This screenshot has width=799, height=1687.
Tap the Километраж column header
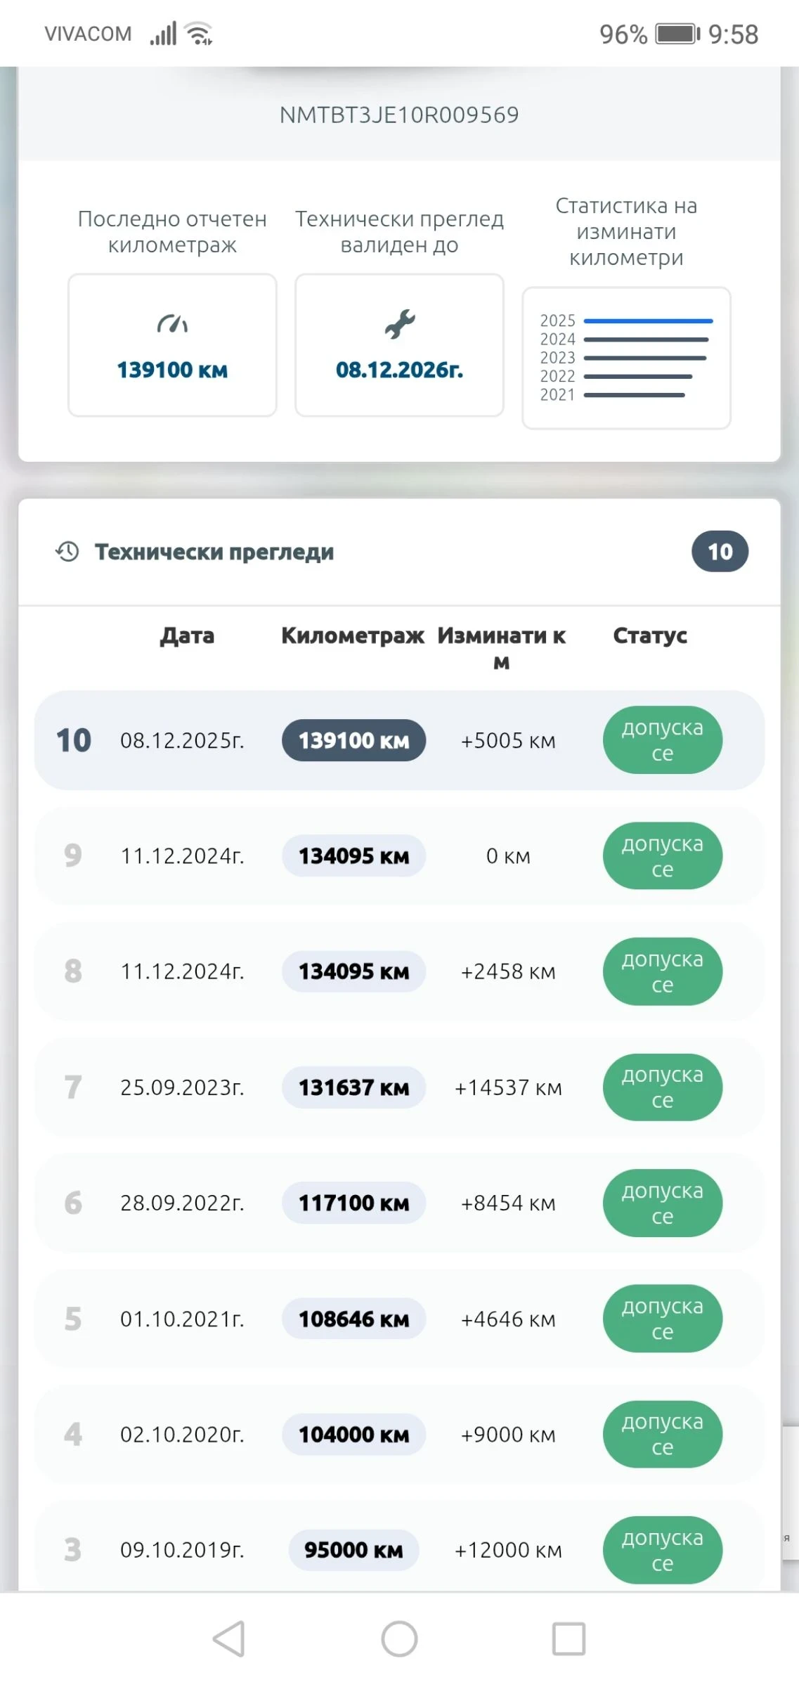pos(353,635)
